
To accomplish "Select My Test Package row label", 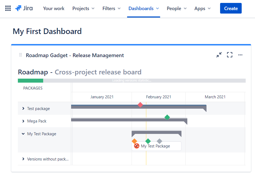I will click(42, 134).
